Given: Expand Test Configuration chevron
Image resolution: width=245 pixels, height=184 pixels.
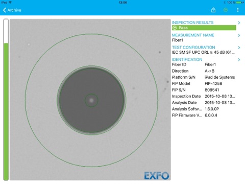Looking at the screenshot, I should coord(239,48).
